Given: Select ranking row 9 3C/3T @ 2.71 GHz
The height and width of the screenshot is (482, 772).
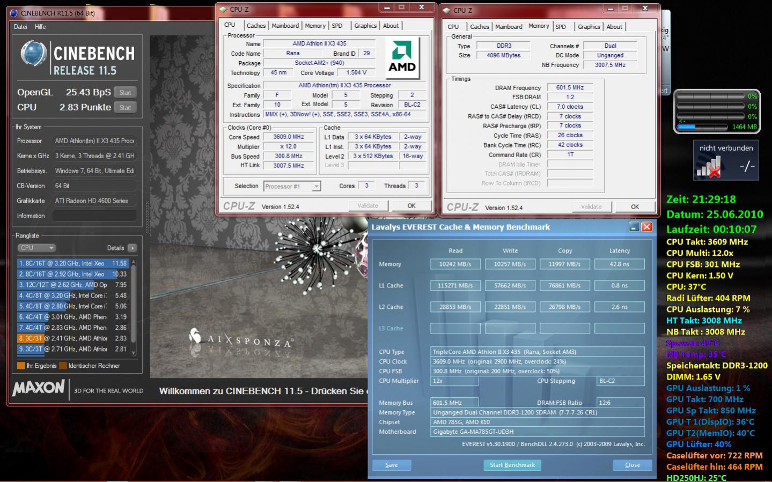Looking at the screenshot, I should point(73,349).
